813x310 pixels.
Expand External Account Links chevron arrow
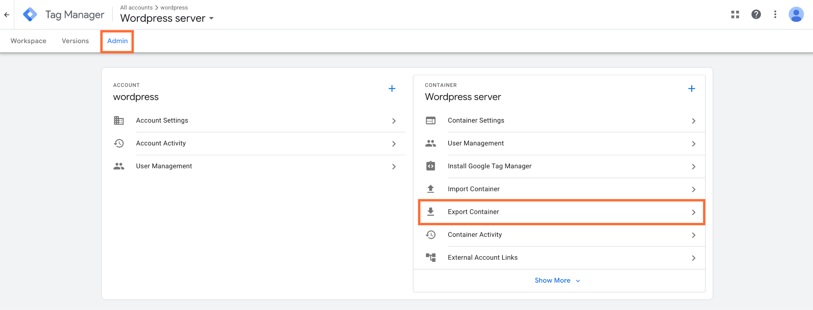[x=694, y=258]
